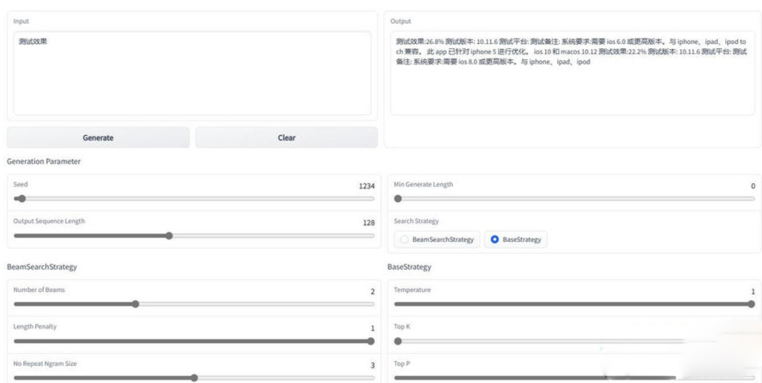Click the Number of Beams slider handle
The height and width of the screenshot is (383, 762).
[x=136, y=304]
